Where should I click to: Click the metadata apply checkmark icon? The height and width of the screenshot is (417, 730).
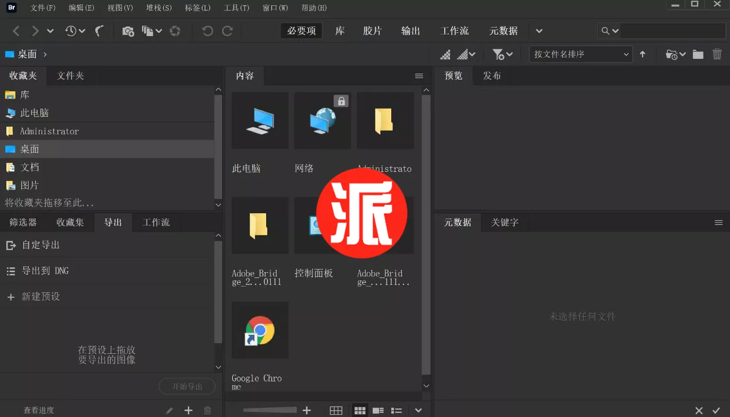click(x=716, y=411)
